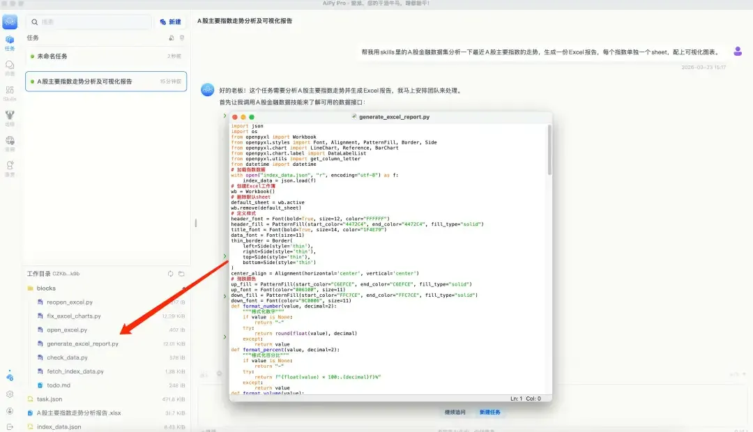Click the 继续追问 button
Viewport: 753px width, 432px height.
(x=455, y=412)
